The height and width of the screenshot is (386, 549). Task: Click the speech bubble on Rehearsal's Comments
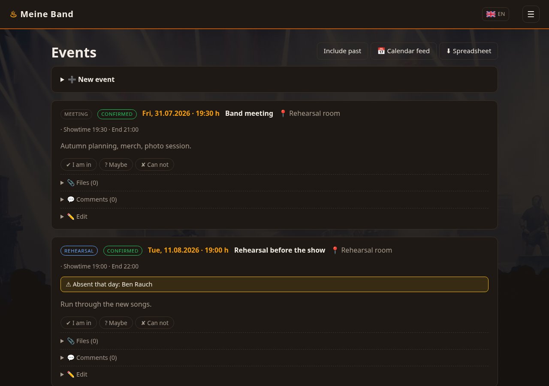click(x=71, y=358)
